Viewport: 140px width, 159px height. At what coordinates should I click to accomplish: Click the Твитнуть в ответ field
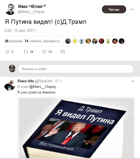[x=76, y=69]
